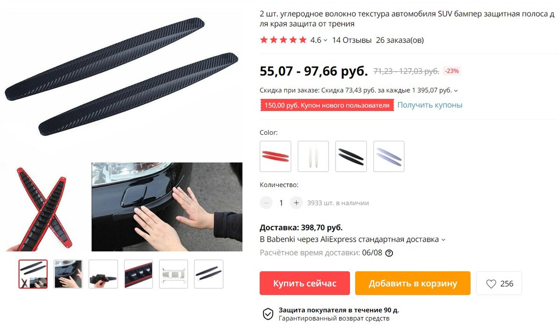Click the Получить купоны link
The width and height of the screenshot is (560, 327).
click(x=430, y=105)
